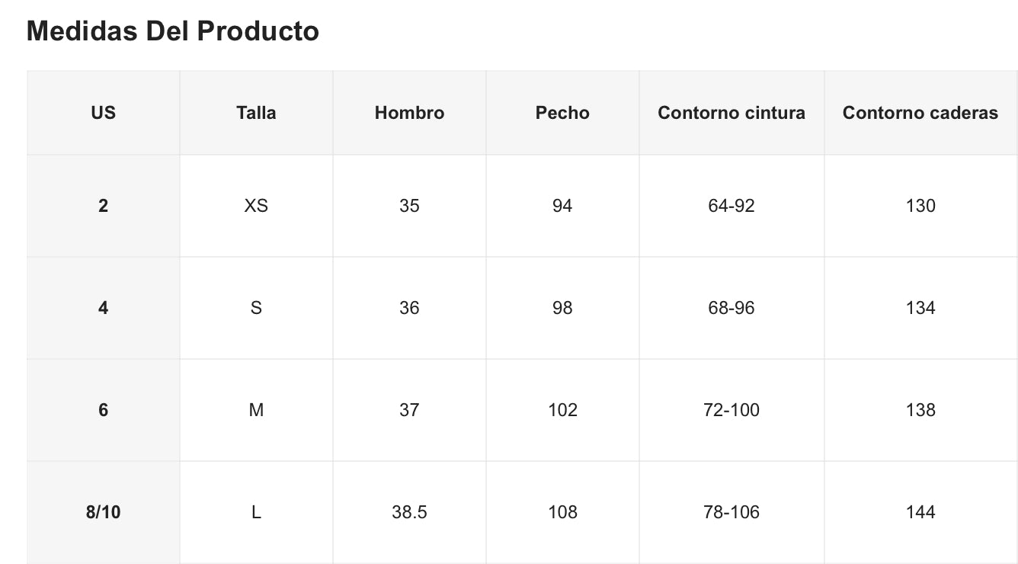1018x564 pixels.
Task: Click US size 4 row label
Action: coord(103,308)
